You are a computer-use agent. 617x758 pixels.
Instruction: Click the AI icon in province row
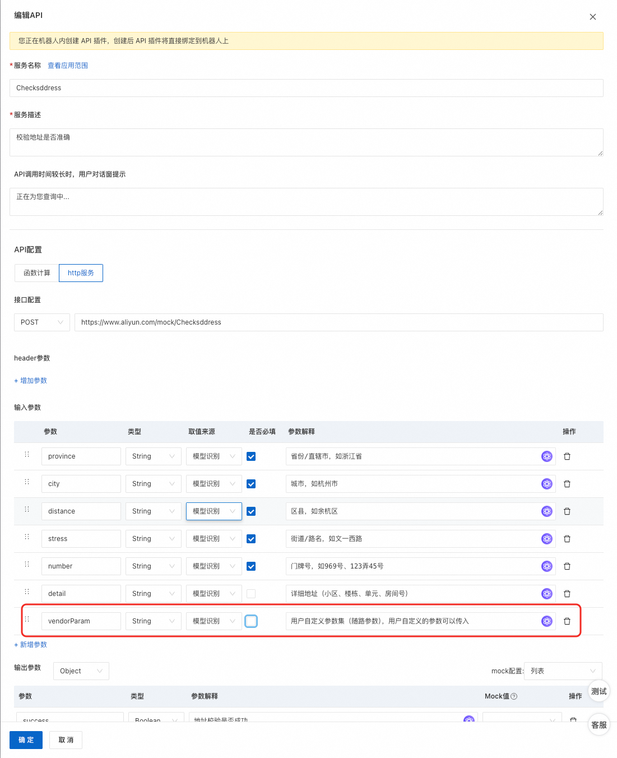pyautogui.click(x=547, y=456)
